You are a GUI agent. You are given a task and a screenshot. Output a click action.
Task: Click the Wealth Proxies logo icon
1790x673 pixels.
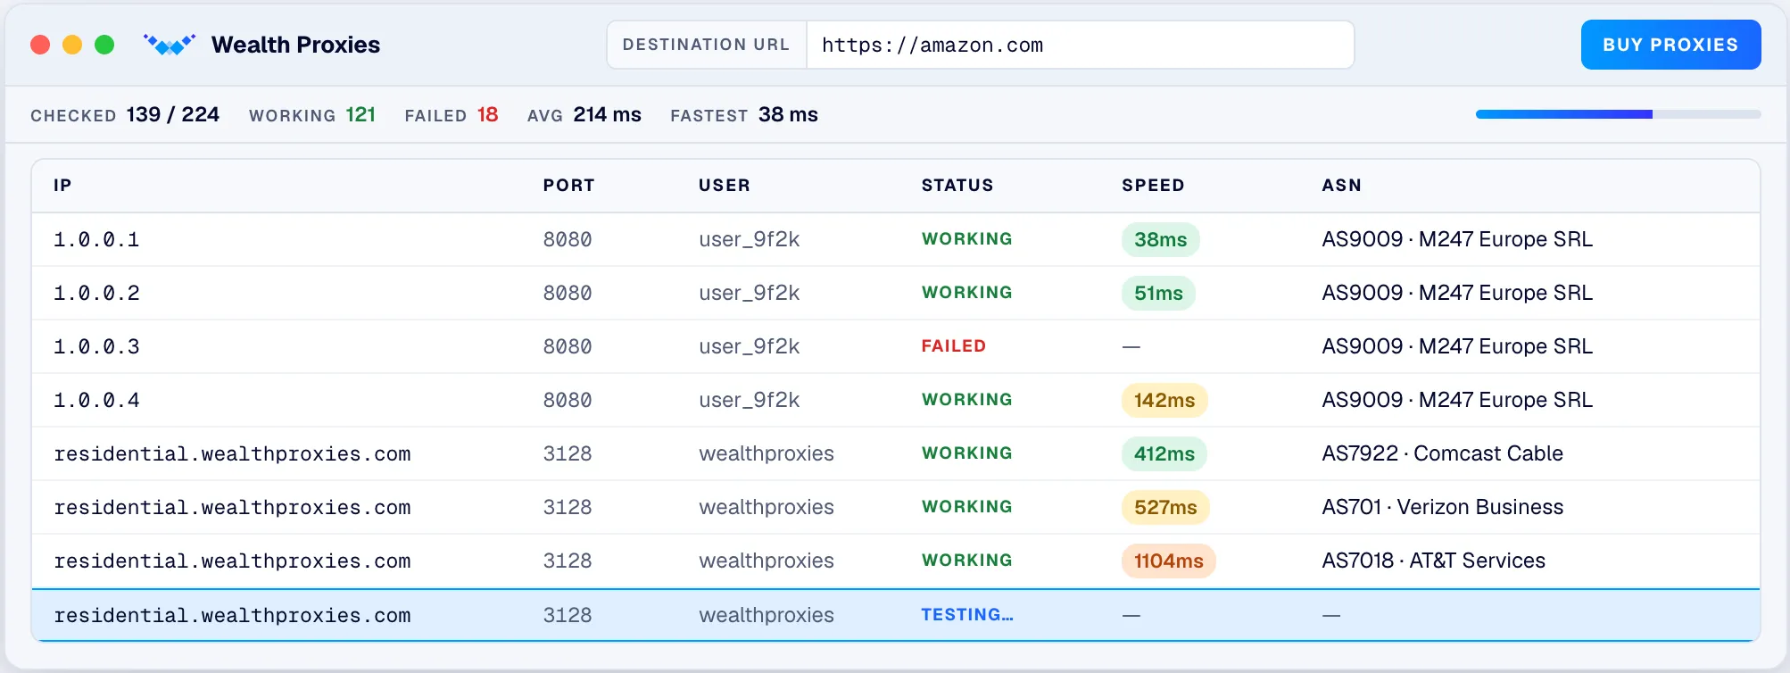click(x=170, y=45)
